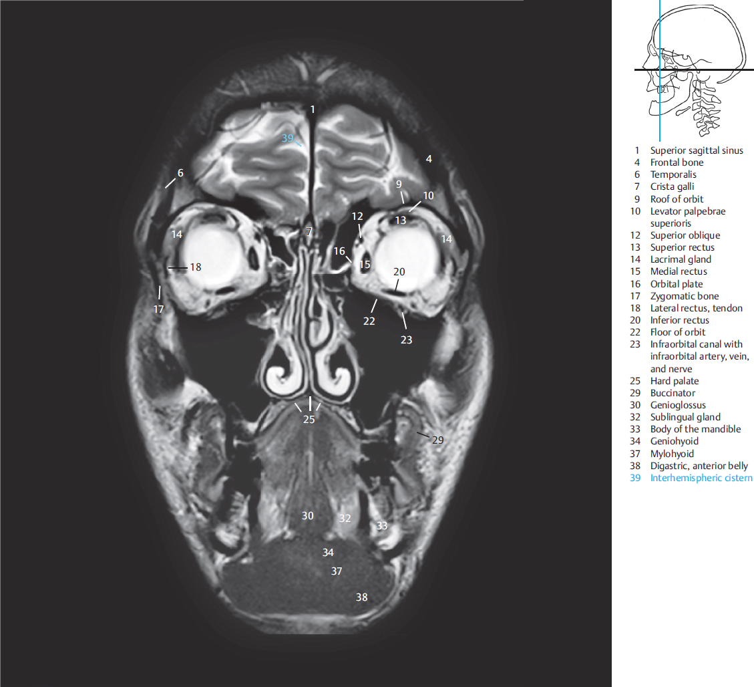
Task: Click marker 29 on the MRI image
Action: [437, 440]
